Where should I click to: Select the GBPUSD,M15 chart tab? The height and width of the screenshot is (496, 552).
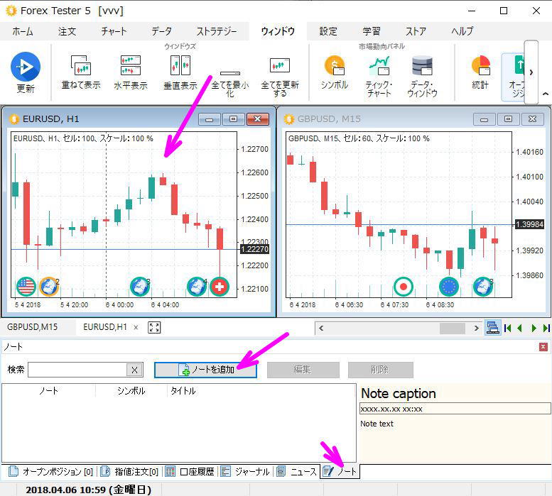coord(33,327)
